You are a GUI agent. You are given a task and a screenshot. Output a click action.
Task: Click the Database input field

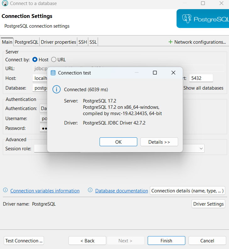pyautogui.click(x=40, y=88)
